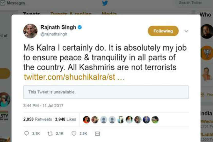Open Messages envelope icon in top bar

click(x=3, y=3)
